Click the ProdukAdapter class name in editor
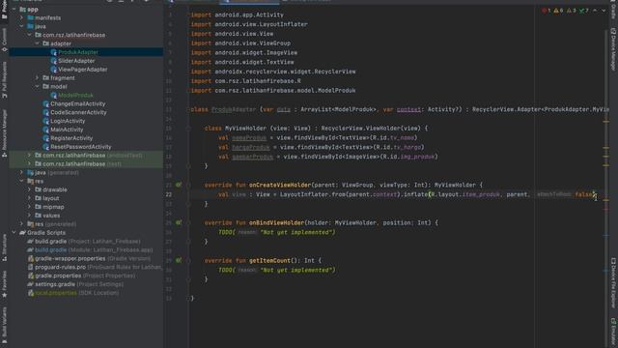The height and width of the screenshot is (348, 618). pos(234,109)
